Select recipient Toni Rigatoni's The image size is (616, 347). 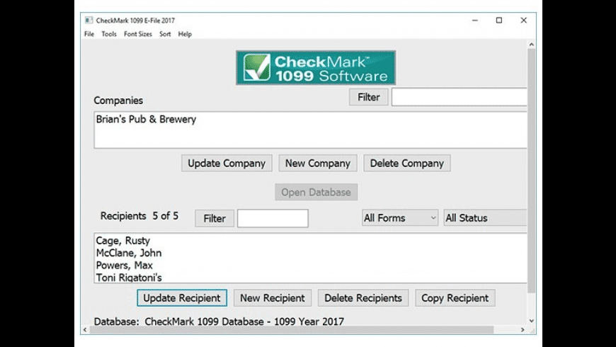[310, 277]
